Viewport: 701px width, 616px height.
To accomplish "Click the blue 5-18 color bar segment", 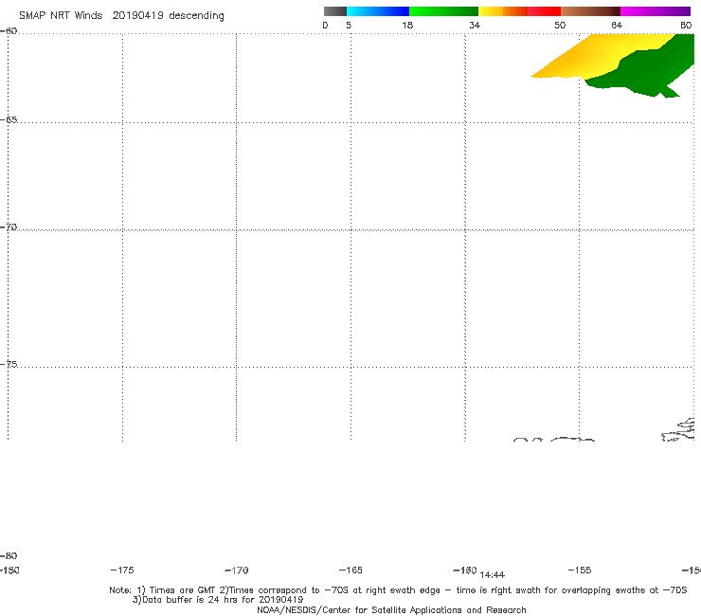I will pyautogui.click(x=378, y=11).
